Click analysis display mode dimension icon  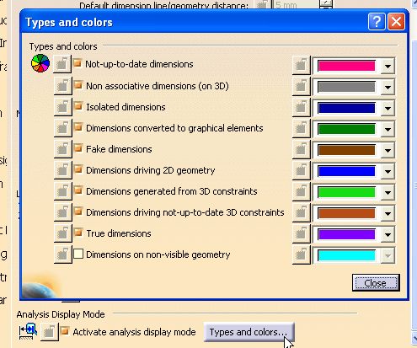coord(28,331)
